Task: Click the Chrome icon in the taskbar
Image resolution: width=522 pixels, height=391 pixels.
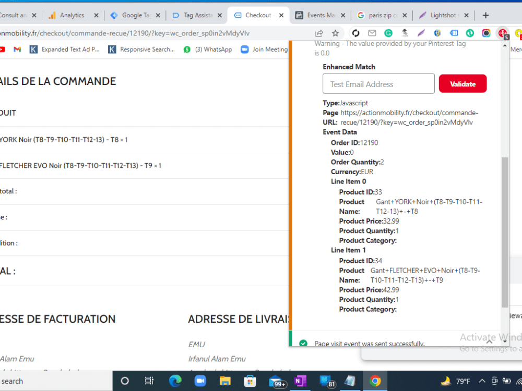Action: point(375,381)
